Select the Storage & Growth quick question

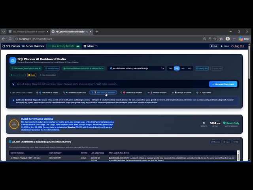coord(182,93)
